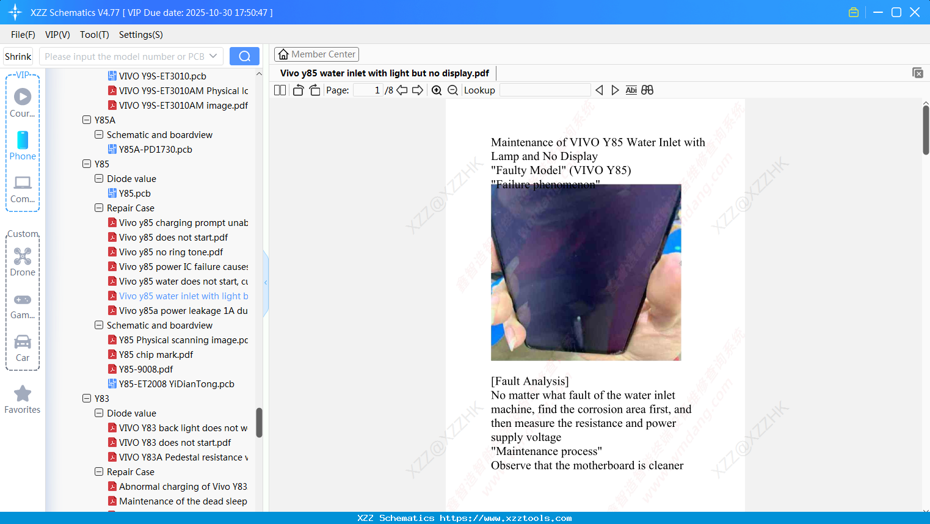Collapse Y85A Schematic and boardview node
Viewport: 930px width, 524px height.
tap(99, 134)
